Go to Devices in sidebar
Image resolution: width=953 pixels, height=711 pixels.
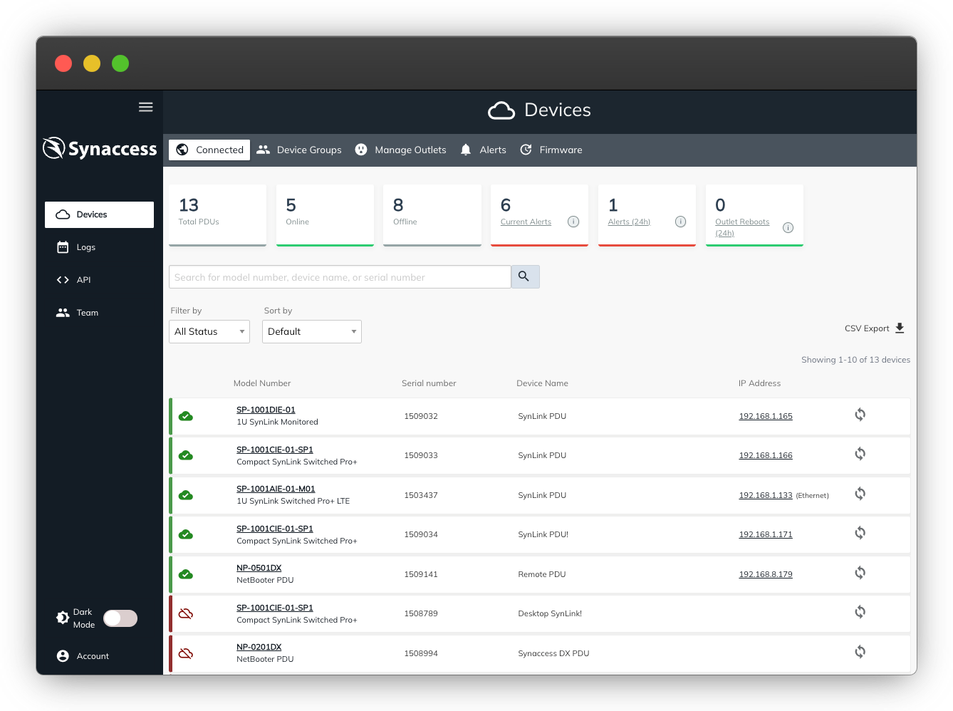pos(99,214)
